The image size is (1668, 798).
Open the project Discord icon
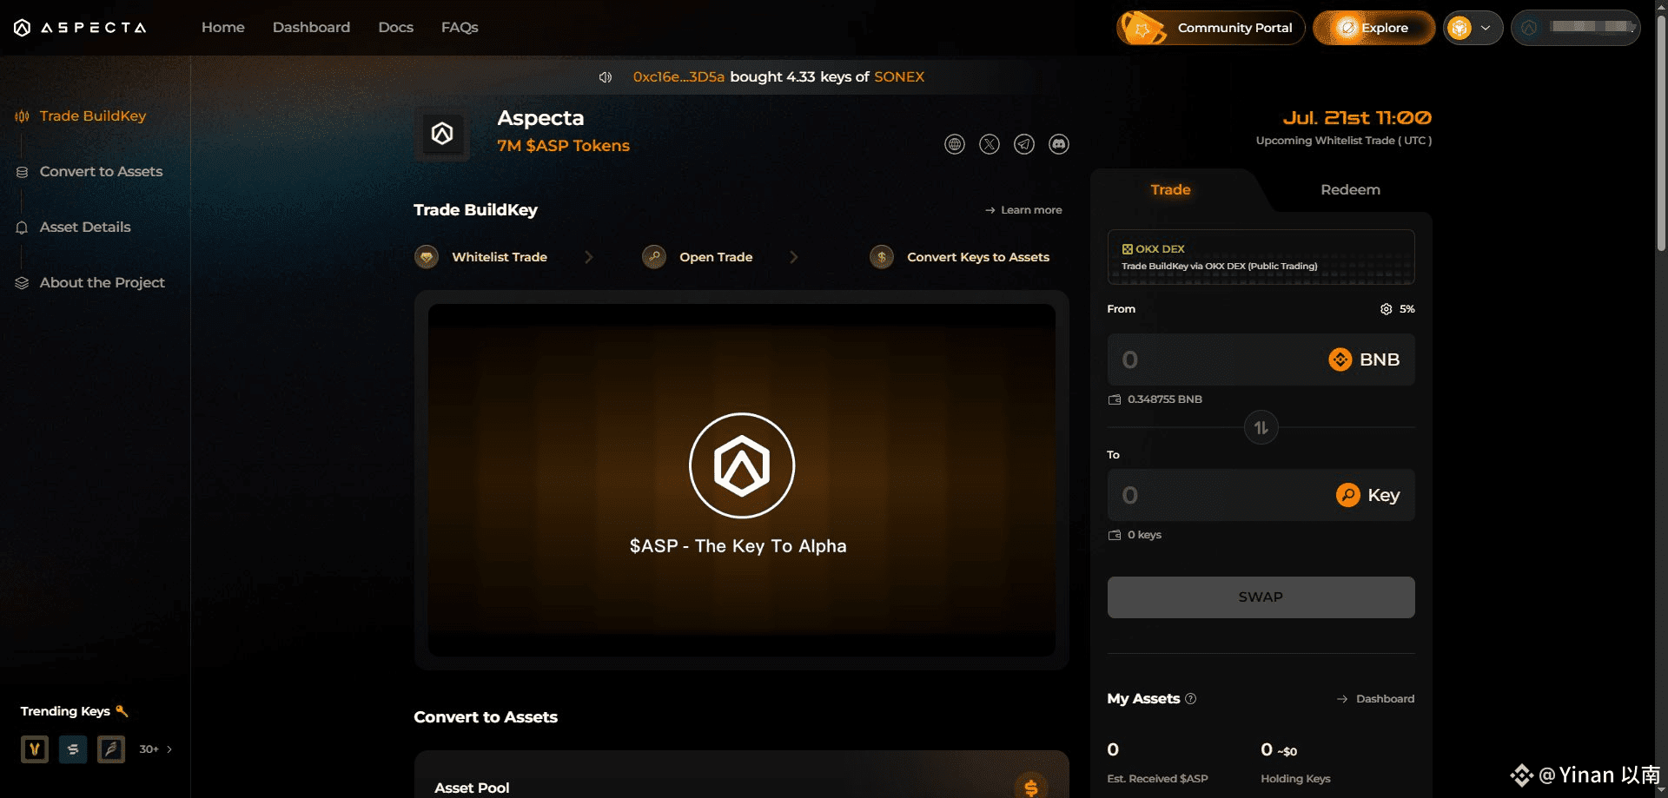(x=1059, y=144)
